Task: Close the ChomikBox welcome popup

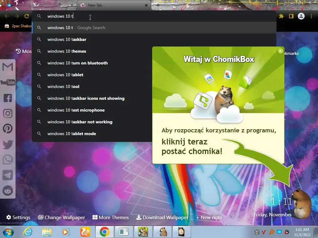Action: pyautogui.click(x=280, y=51)
